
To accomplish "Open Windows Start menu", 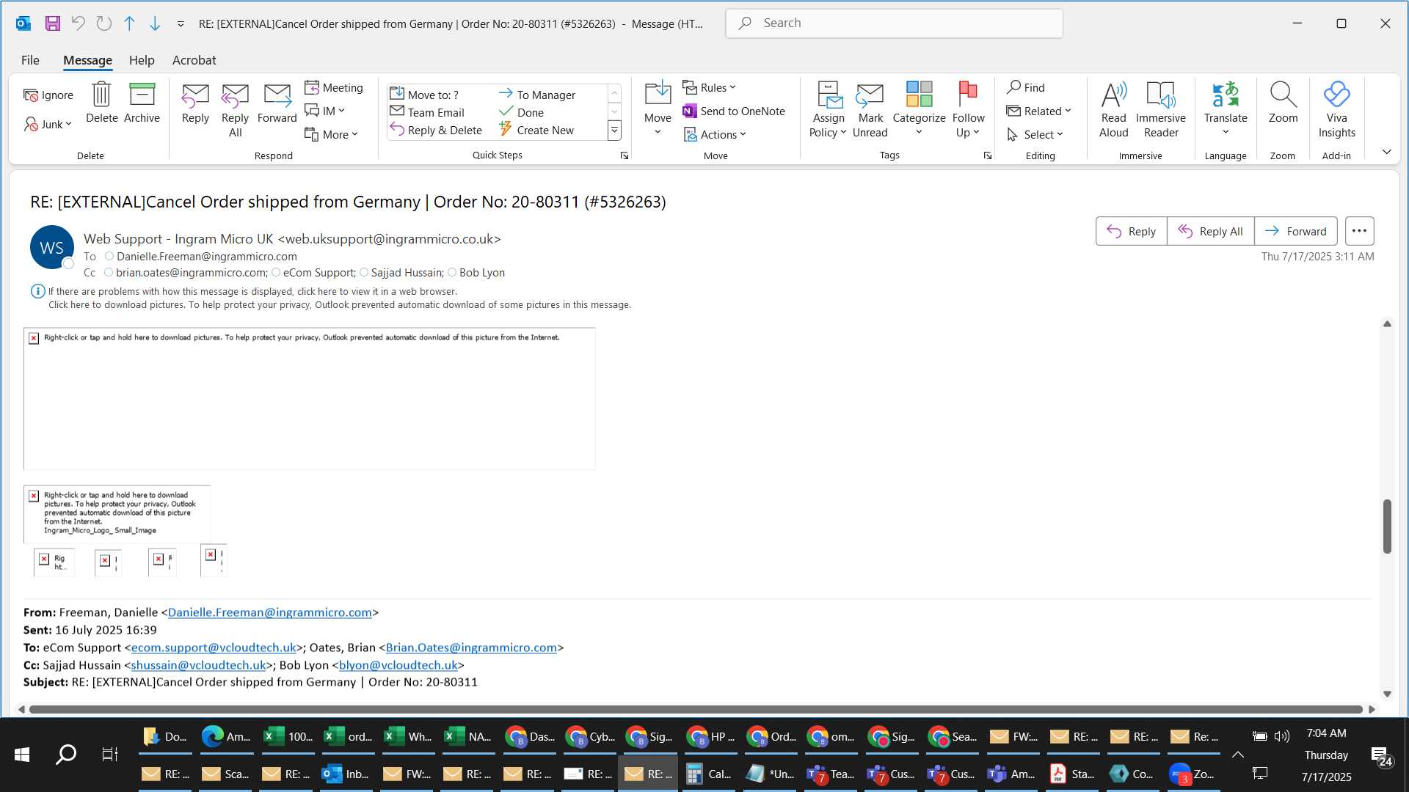I will pos(22,754).
